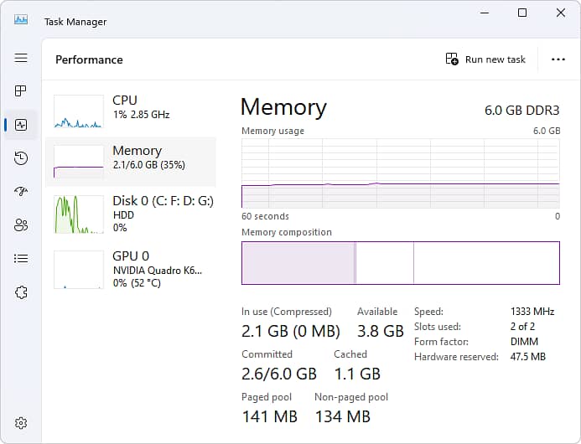Image resolution: width=581 pixels, height=444 pixels.
Task: Click the in-use segment of Memory composition bar
Action: point(298,263)
